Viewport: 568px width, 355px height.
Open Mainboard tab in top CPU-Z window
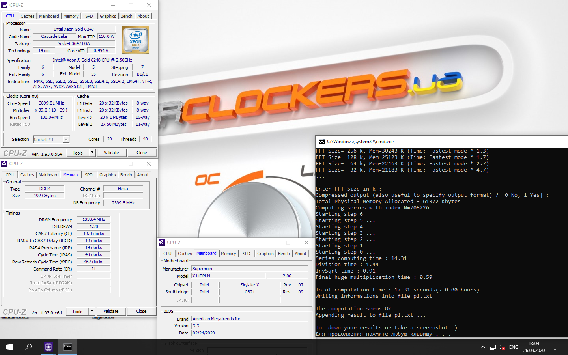coord(49,16)
